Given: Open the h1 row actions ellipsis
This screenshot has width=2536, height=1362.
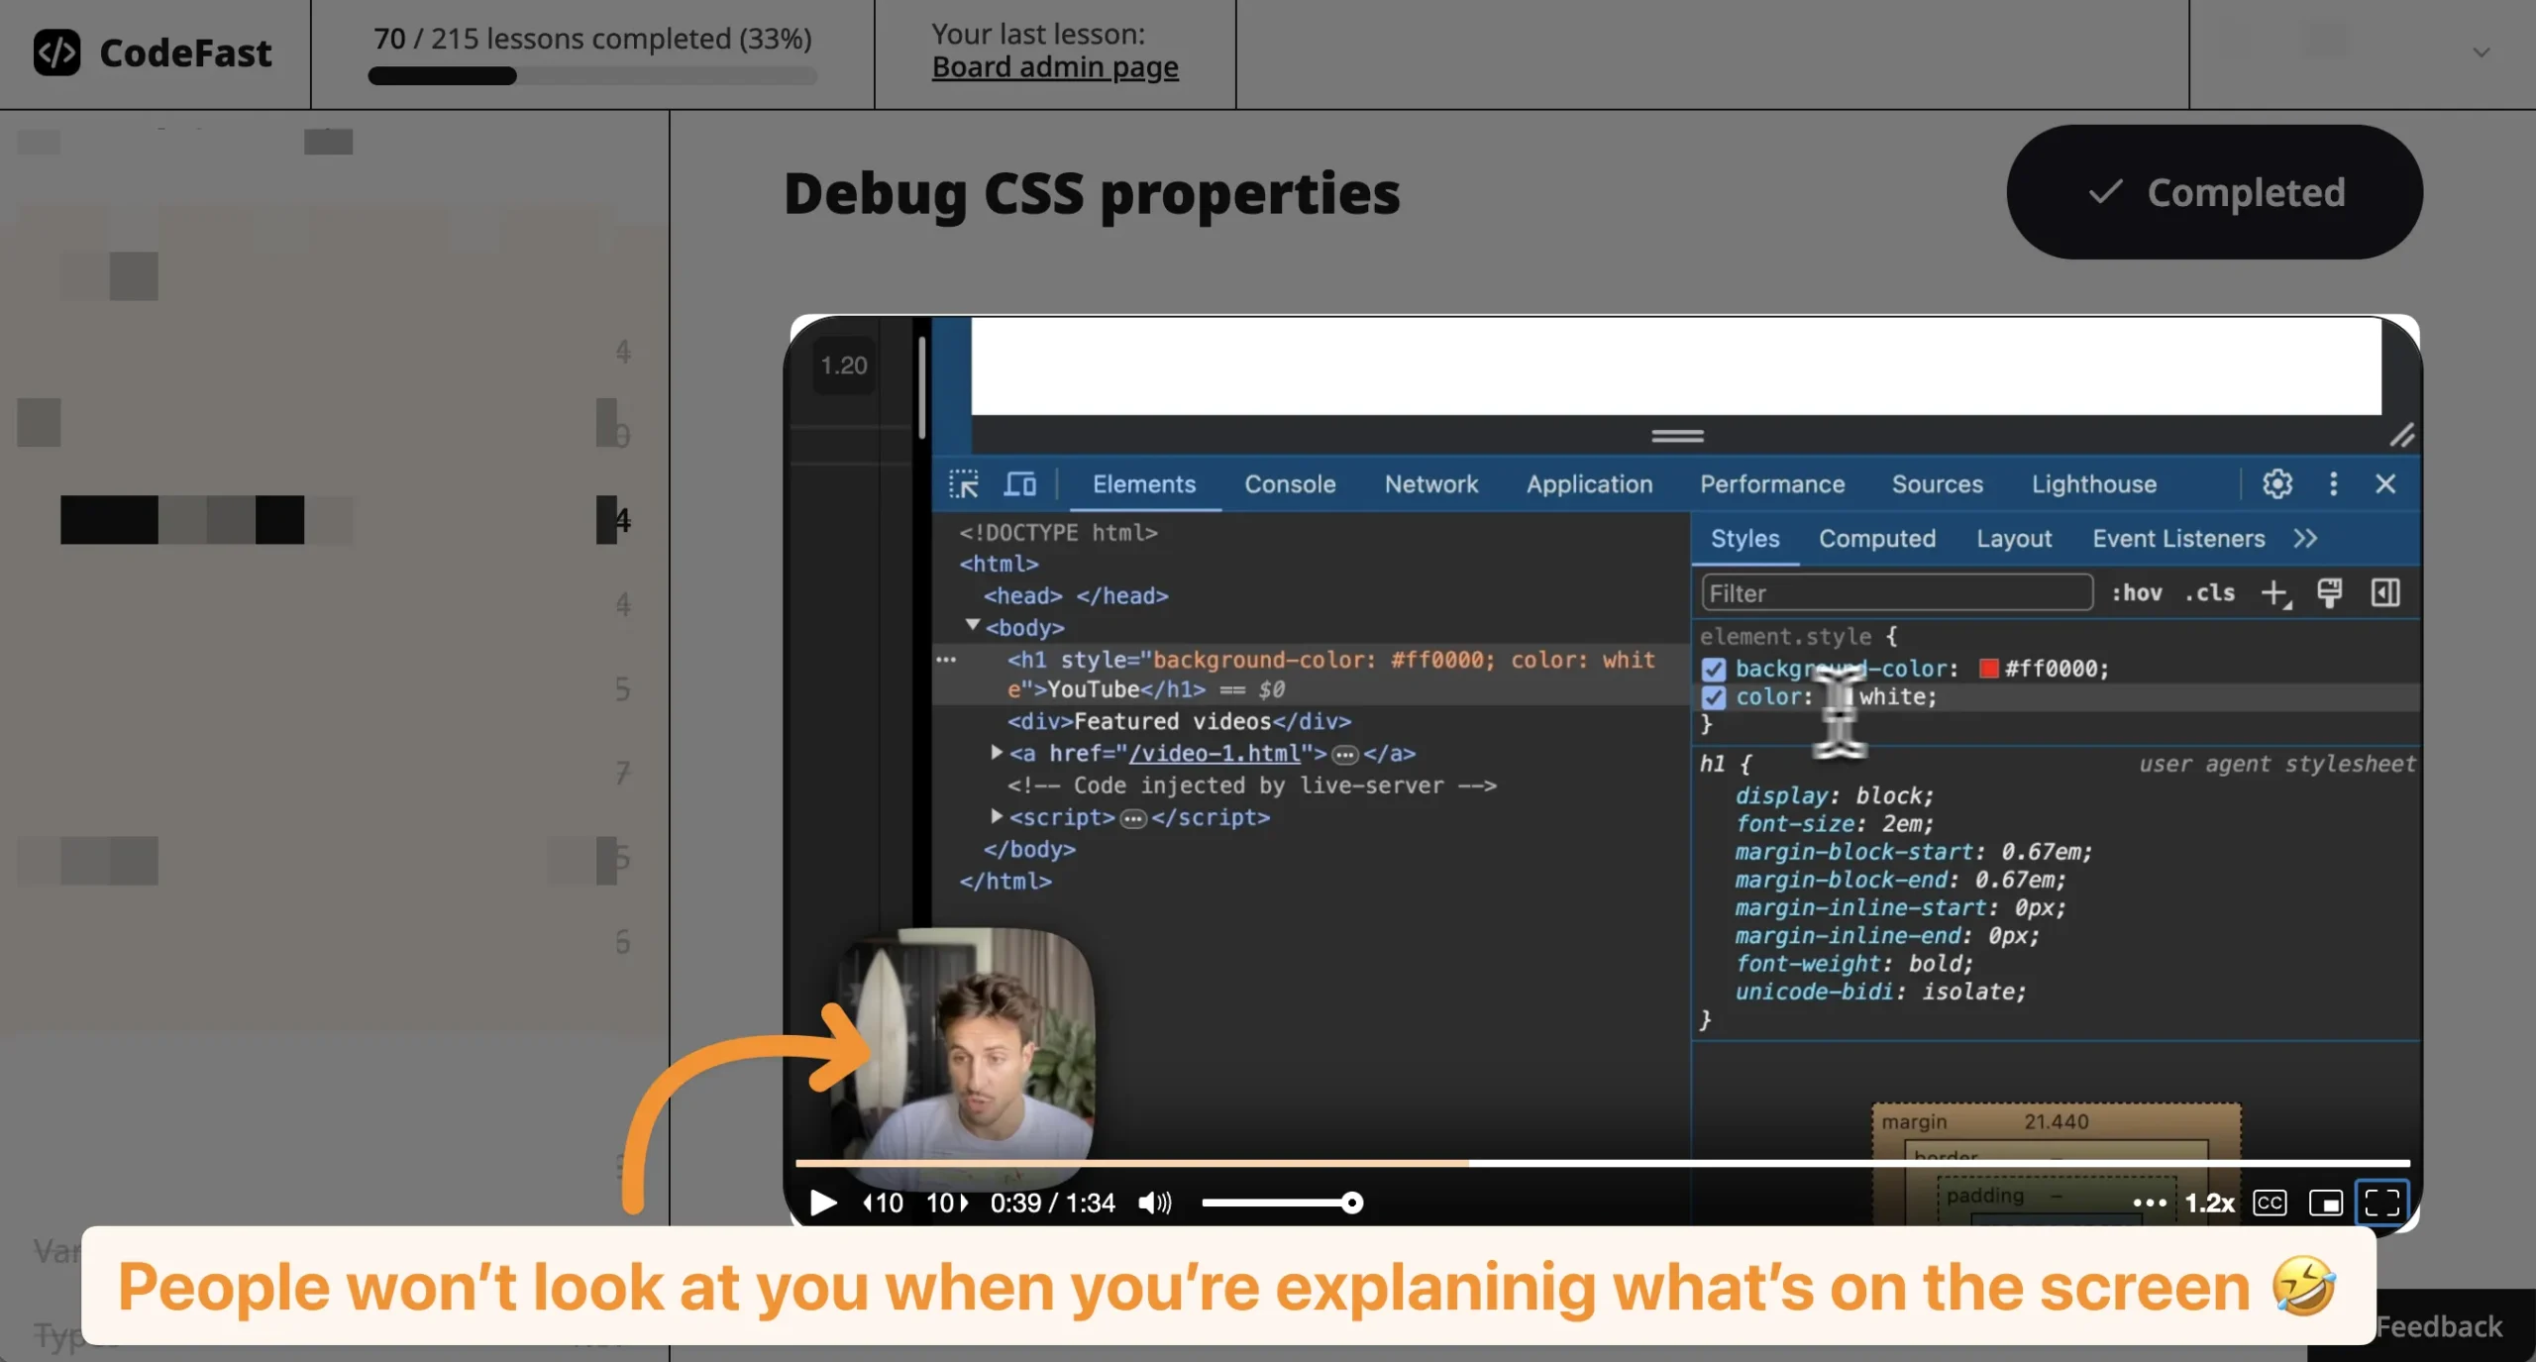Looking at the screenshot, I should 946,660.
